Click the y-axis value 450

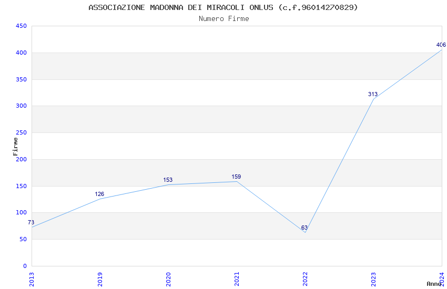(21, 26)
